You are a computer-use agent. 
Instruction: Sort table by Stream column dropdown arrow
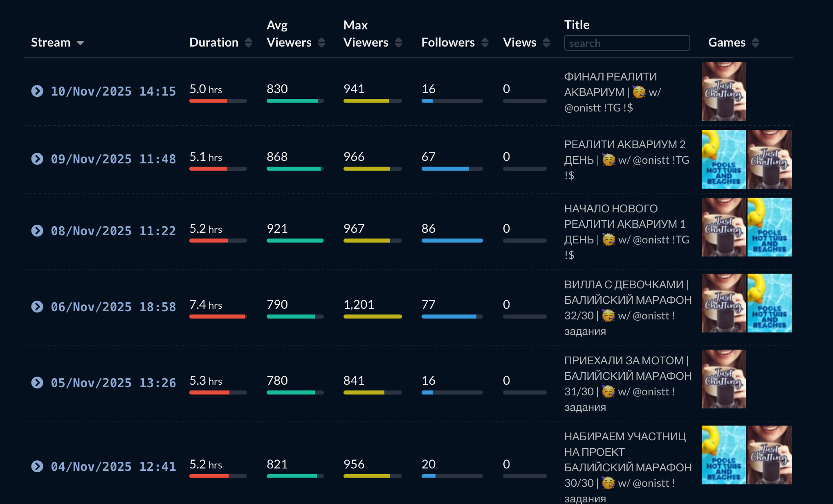80,43
